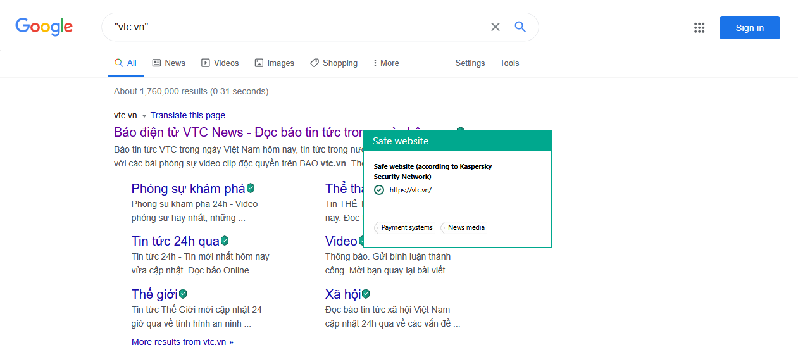The height and width of the screenshot is (357, 798).
Task: Click the green checkmark next to https://vtc.vn/
Action: point(379,190)
